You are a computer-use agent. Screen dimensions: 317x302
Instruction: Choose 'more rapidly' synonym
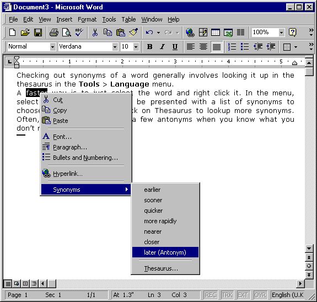[x=165, y=221]
